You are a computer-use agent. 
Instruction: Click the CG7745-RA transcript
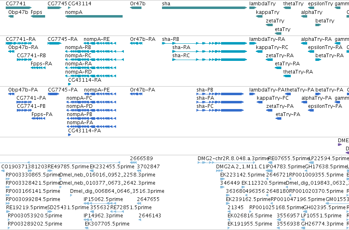(x=55, y=43)
